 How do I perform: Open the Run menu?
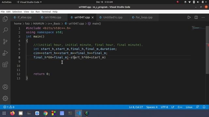38,12
